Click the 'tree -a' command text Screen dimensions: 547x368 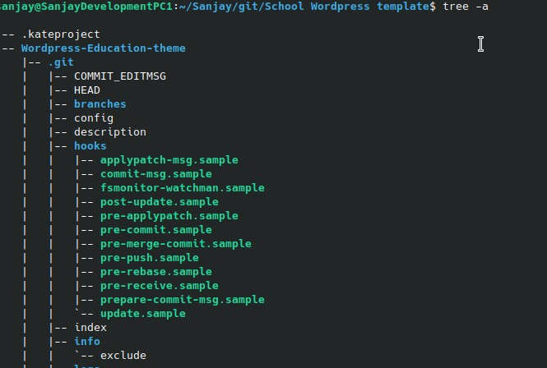(466, 7)
